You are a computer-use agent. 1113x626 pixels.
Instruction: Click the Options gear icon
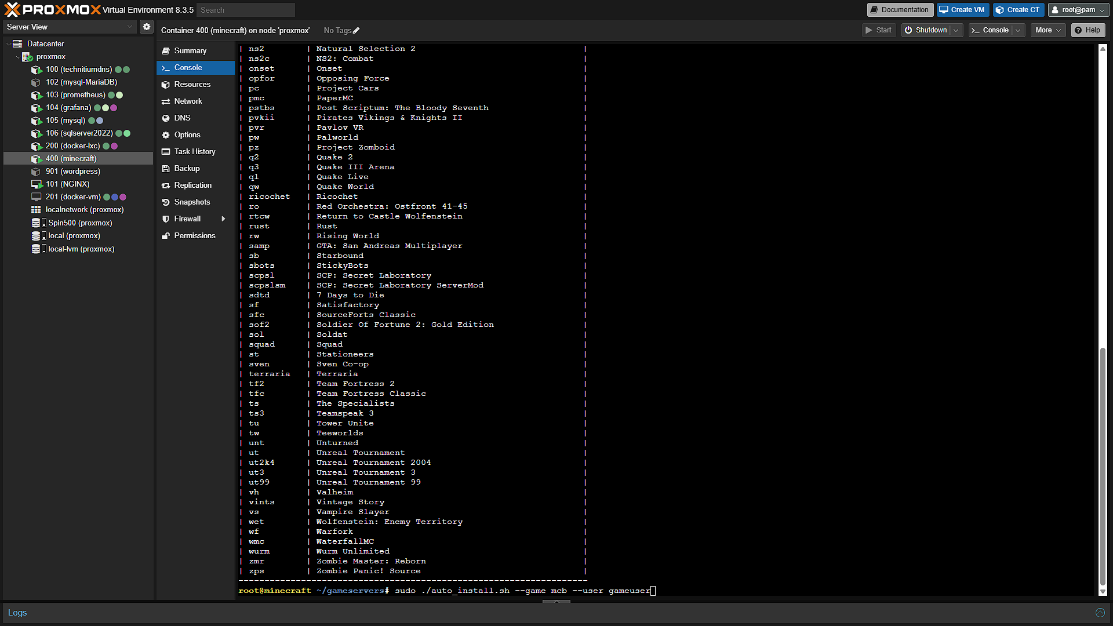(166, 135)
